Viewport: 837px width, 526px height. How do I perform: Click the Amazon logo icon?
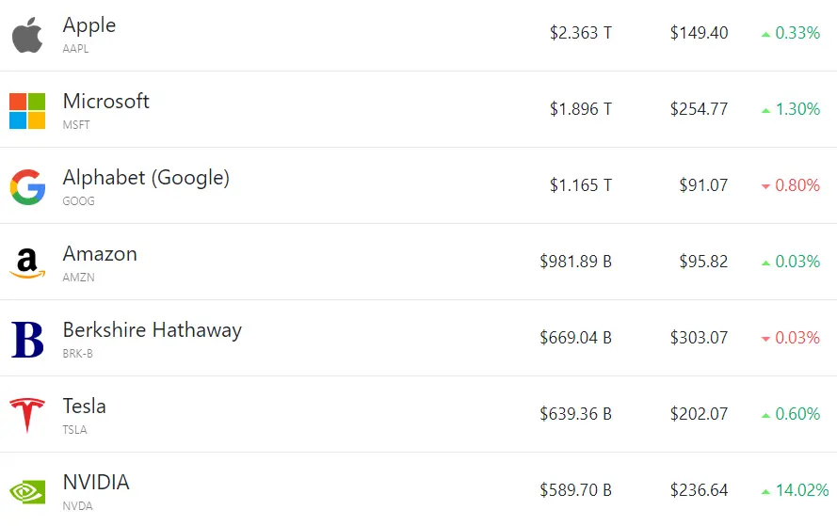(27, 263)
